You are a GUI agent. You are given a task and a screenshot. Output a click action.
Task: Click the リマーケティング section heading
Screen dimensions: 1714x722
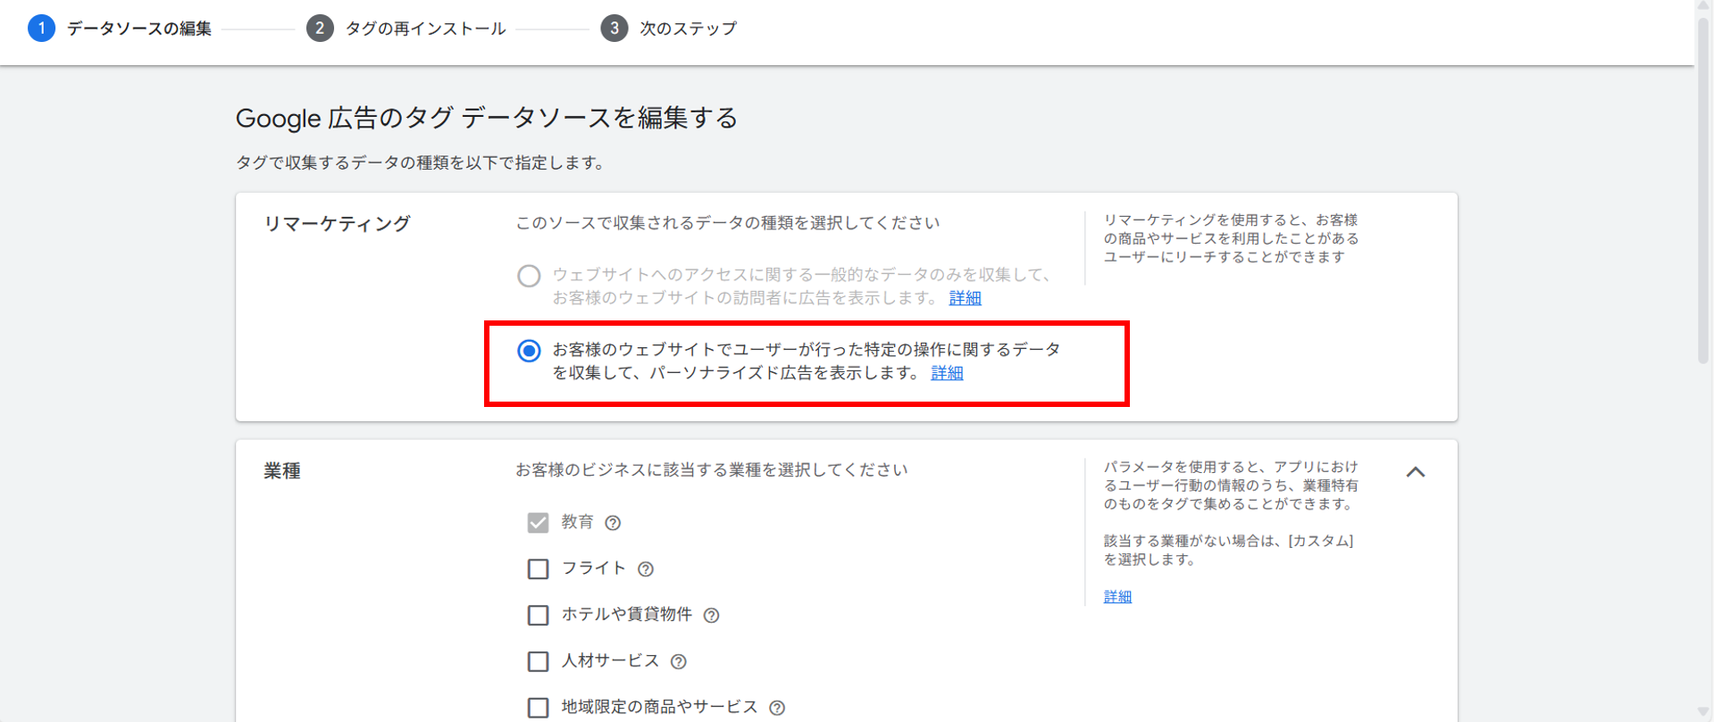pos(337,224)
